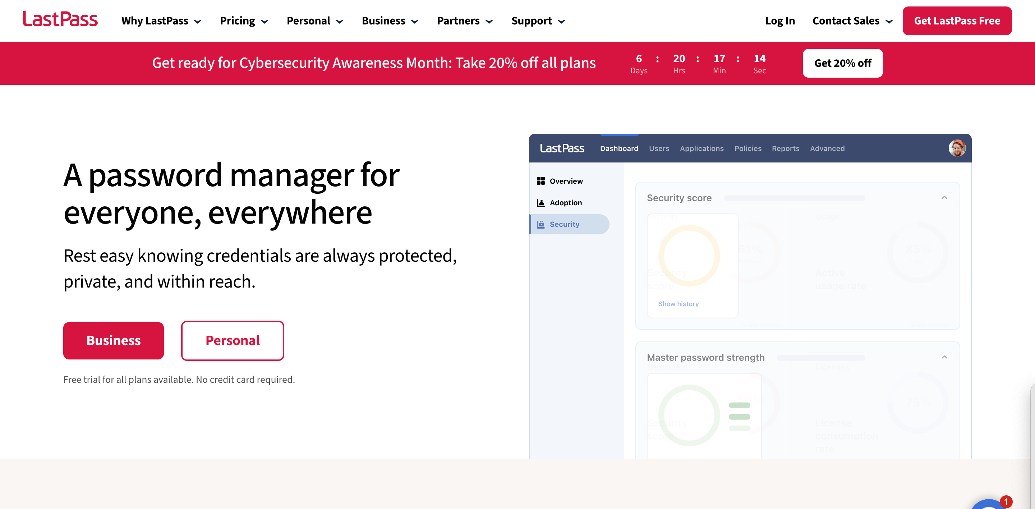Select the Dashboard tab in preview
The image size is (1035, 509).
619,149
